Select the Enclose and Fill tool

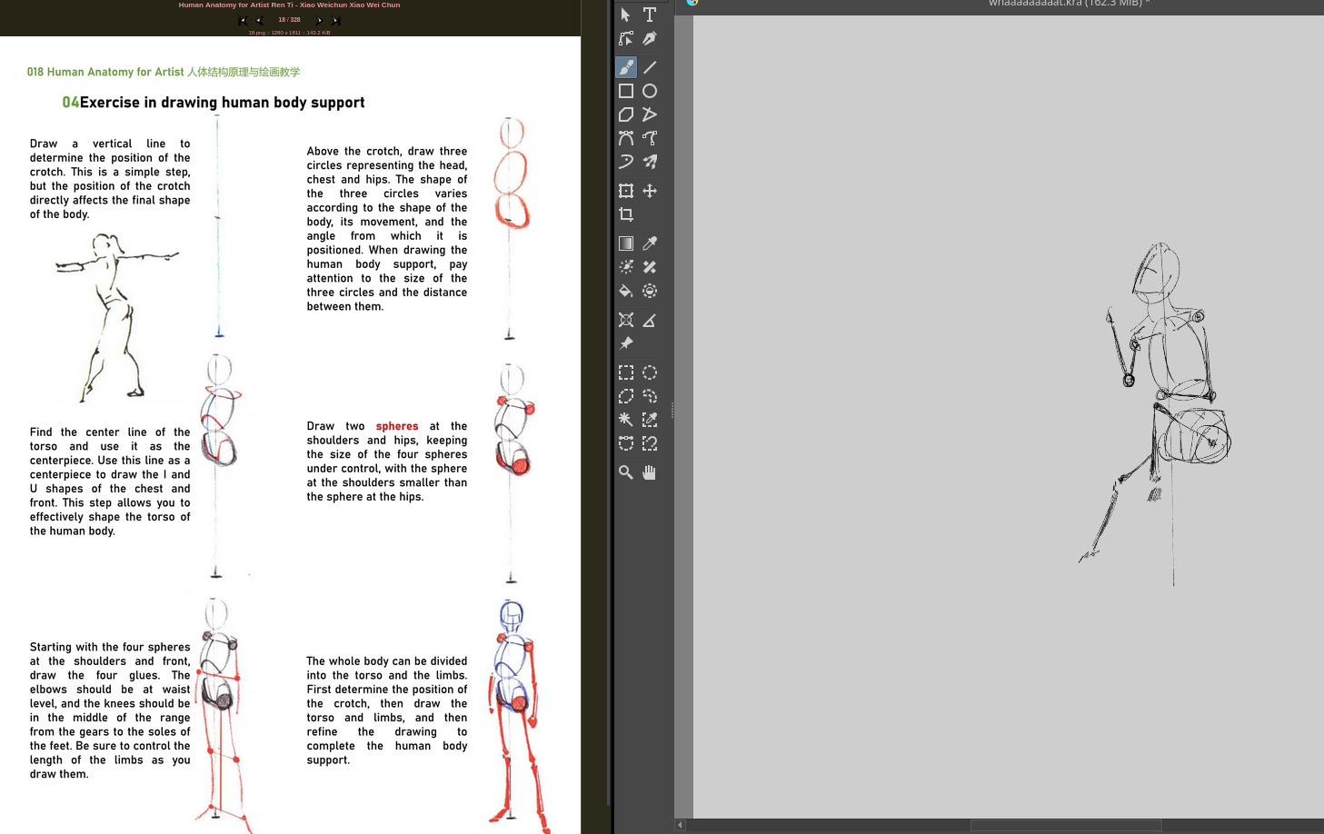click(650, 291)
